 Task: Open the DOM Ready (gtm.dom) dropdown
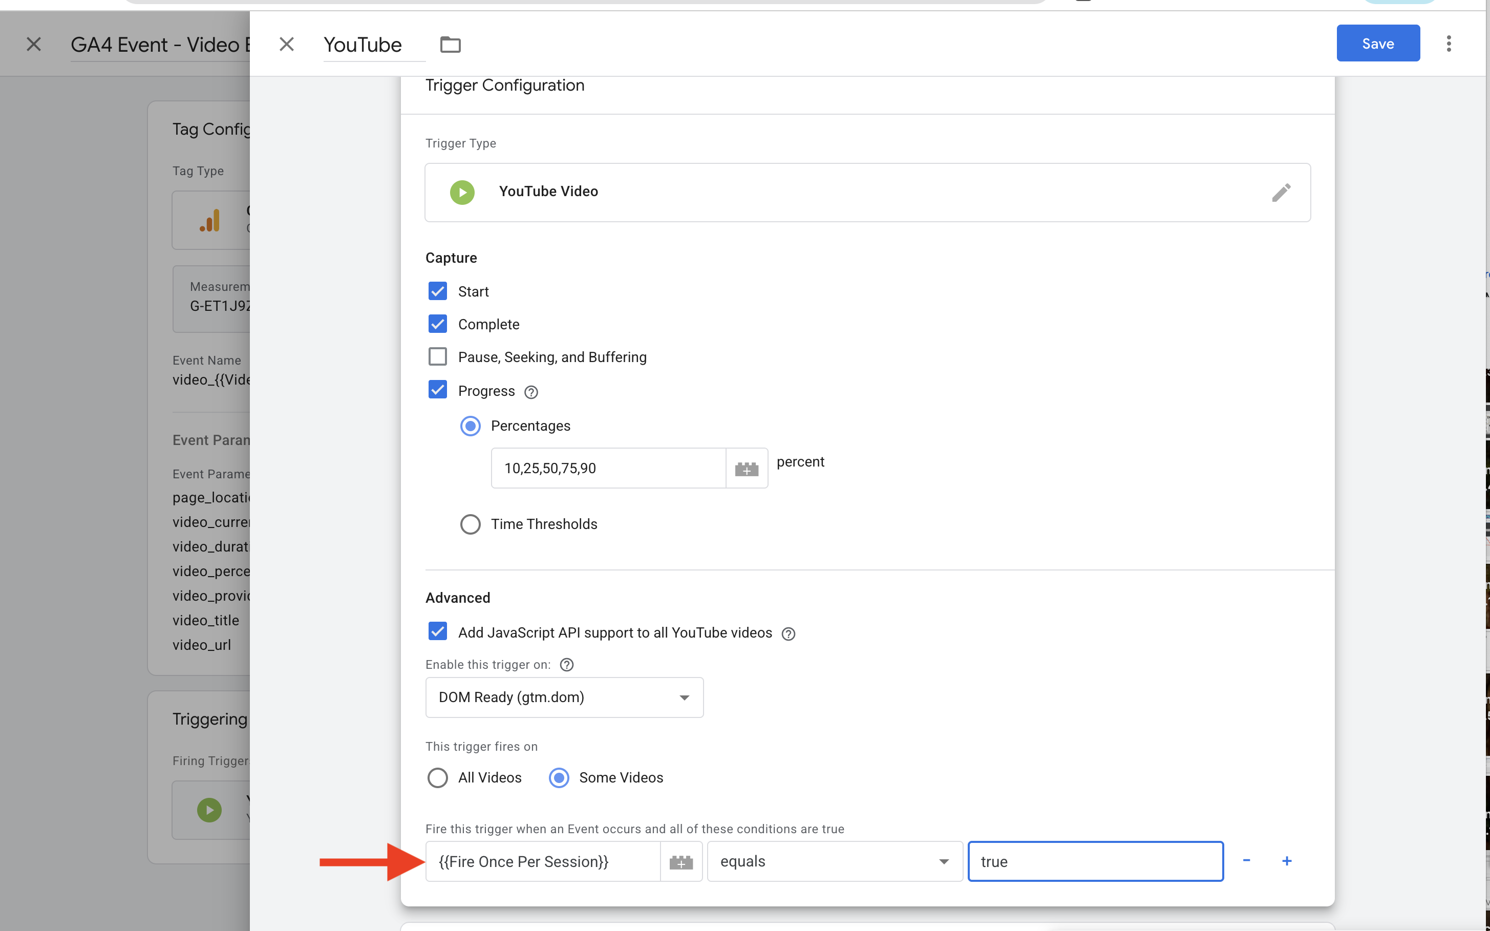click(x=564, y=697)
